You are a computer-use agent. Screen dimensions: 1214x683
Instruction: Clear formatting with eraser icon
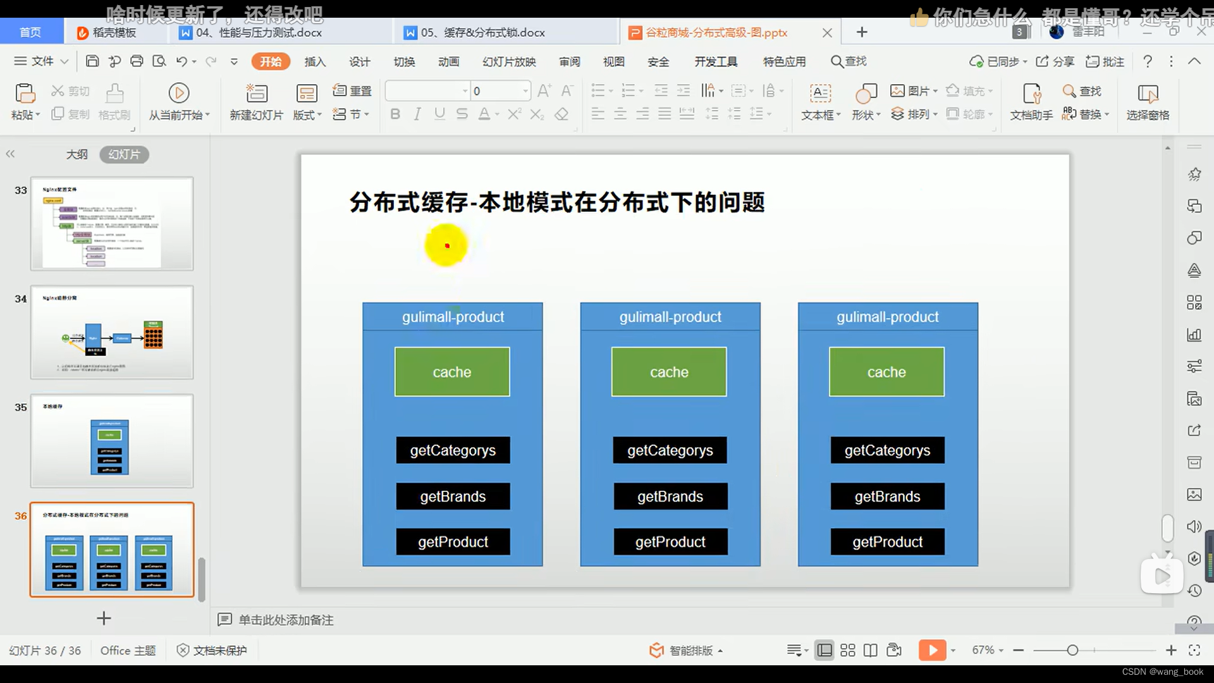(561, 114)
